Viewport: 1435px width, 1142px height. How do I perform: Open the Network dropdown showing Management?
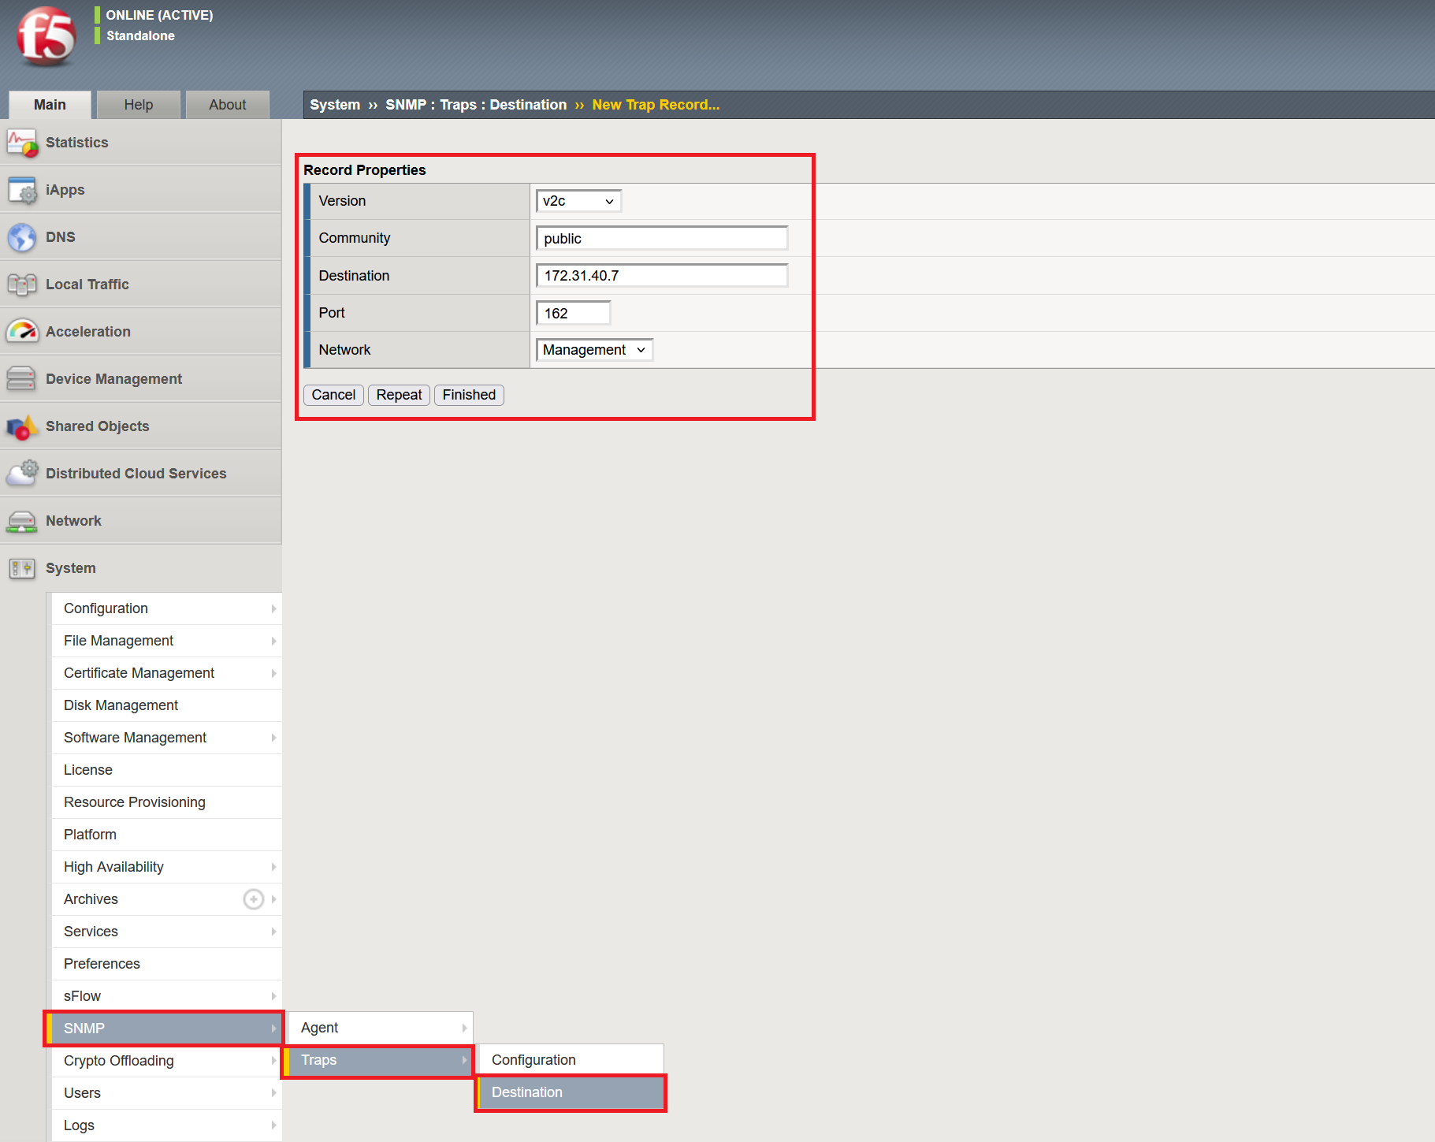pos(593,349)
